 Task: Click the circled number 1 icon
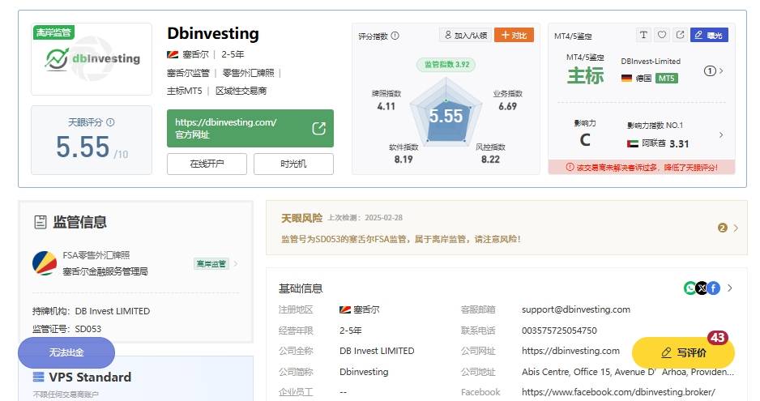click(710, 70)
